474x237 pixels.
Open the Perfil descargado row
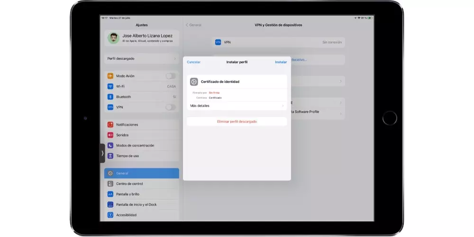coord(141,58)
